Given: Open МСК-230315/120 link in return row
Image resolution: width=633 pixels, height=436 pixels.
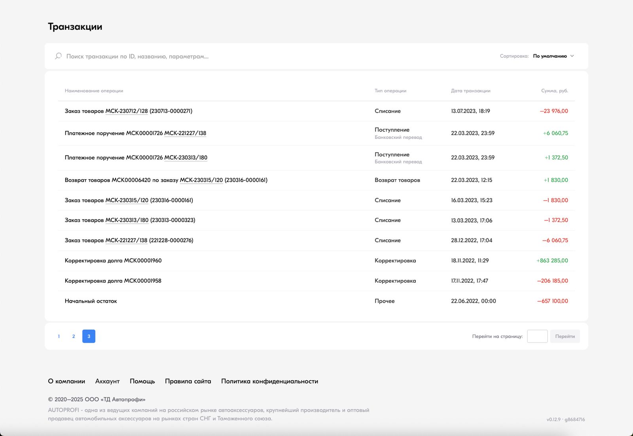Looking at the screenshot, I should click(201, 180).
